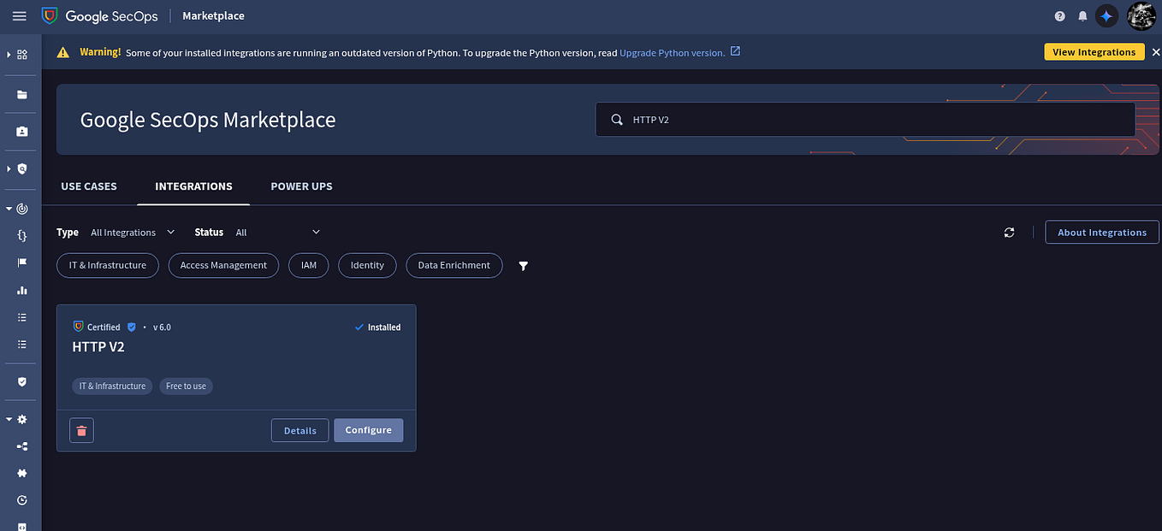Viewport: 1162px width, 531px height.
Task: Click the refresh integrations icon
Action: pyautogui.click(x=1009, y=232)
